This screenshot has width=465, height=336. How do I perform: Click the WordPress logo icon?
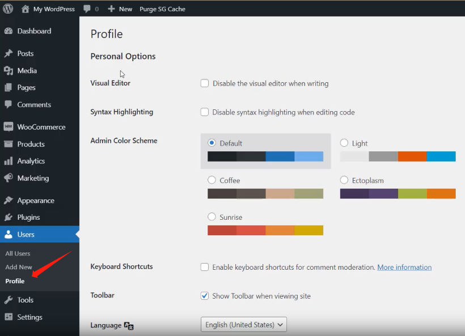pyautogui.click(x=8, y=8)
